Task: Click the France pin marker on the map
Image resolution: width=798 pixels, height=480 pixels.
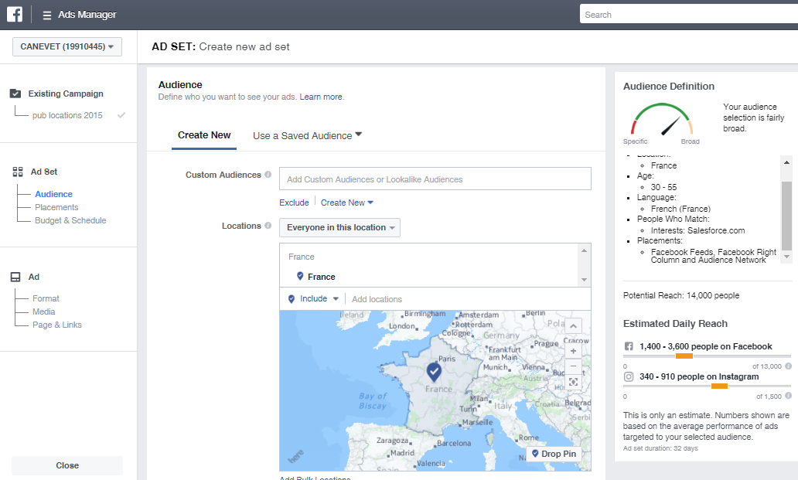Action: pyautogui.click(x=434, y=372)
